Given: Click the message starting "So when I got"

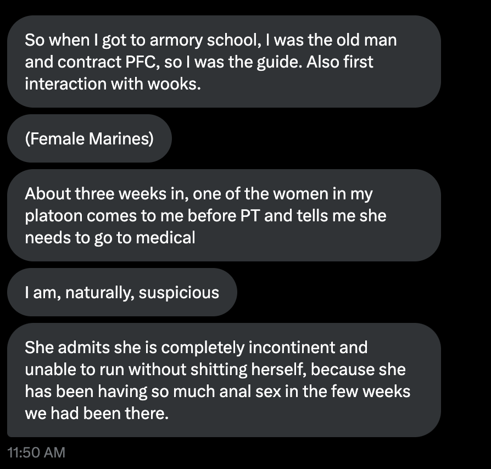Looking at the screenshot, I should pos(224,62).
